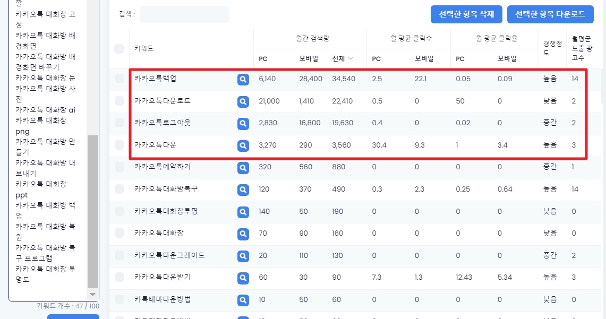Viewport: 606px width, 319px height.
Task: Click the sidebar scroll-down arrow
Action: point(92,295)
